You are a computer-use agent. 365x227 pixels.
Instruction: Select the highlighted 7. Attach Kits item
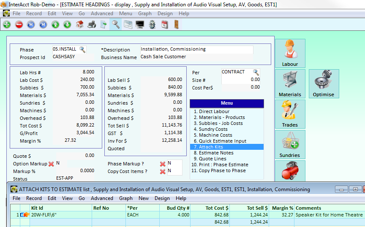[227, 147]
